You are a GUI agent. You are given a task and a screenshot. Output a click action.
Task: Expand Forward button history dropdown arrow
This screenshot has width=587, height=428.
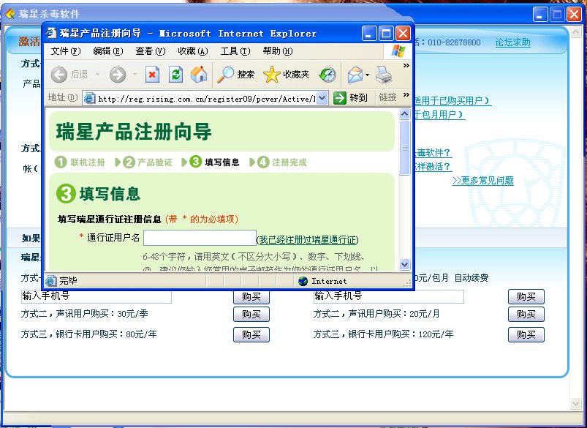[135, 75]
